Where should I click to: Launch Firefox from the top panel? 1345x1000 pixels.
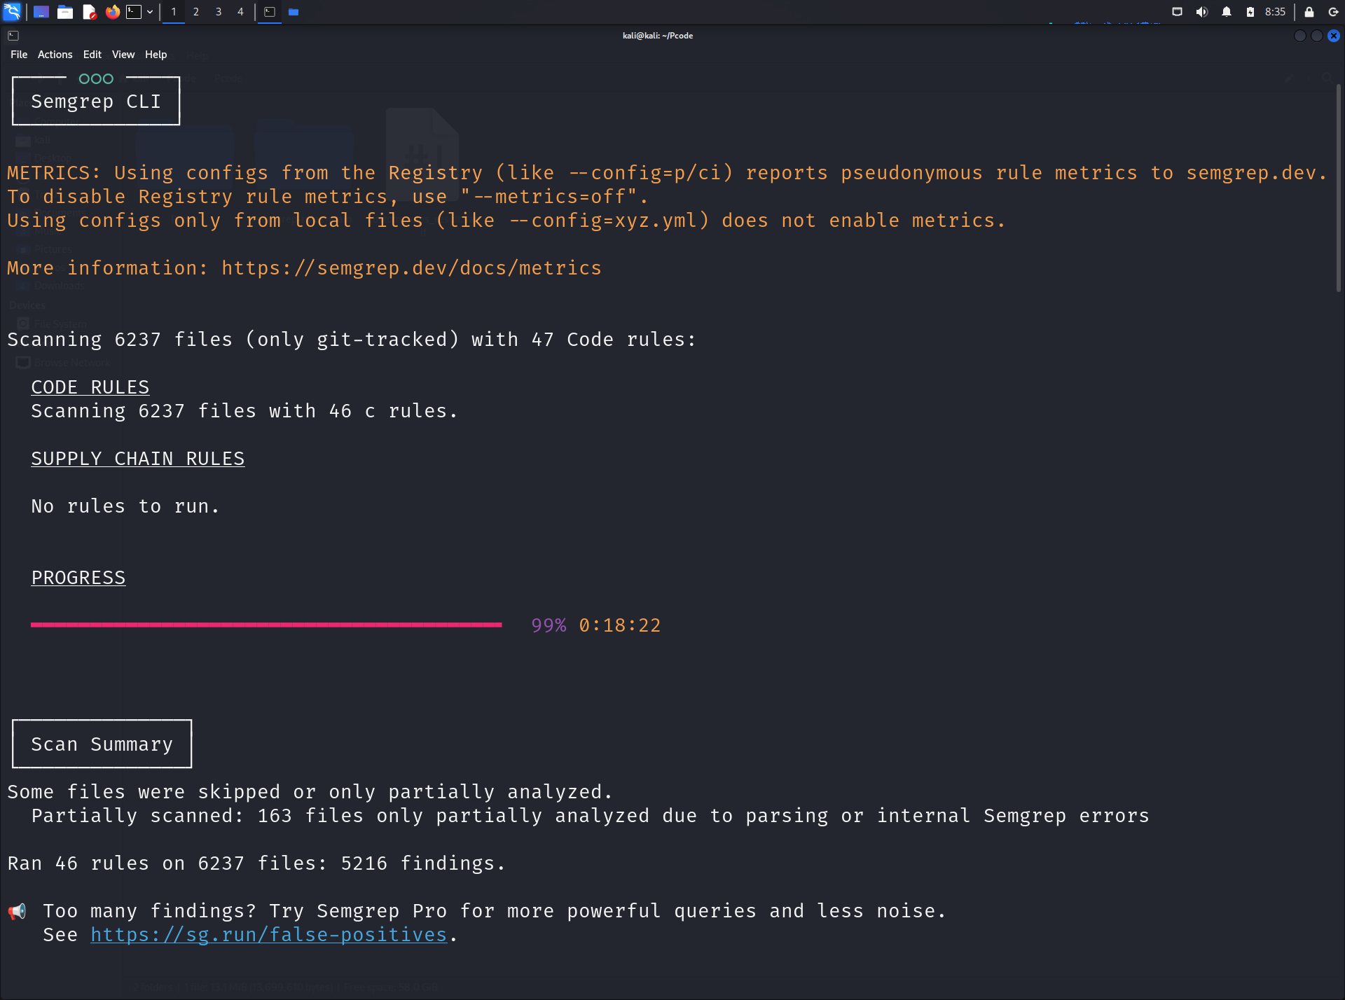pyautogui.click(x=112, y=12)
